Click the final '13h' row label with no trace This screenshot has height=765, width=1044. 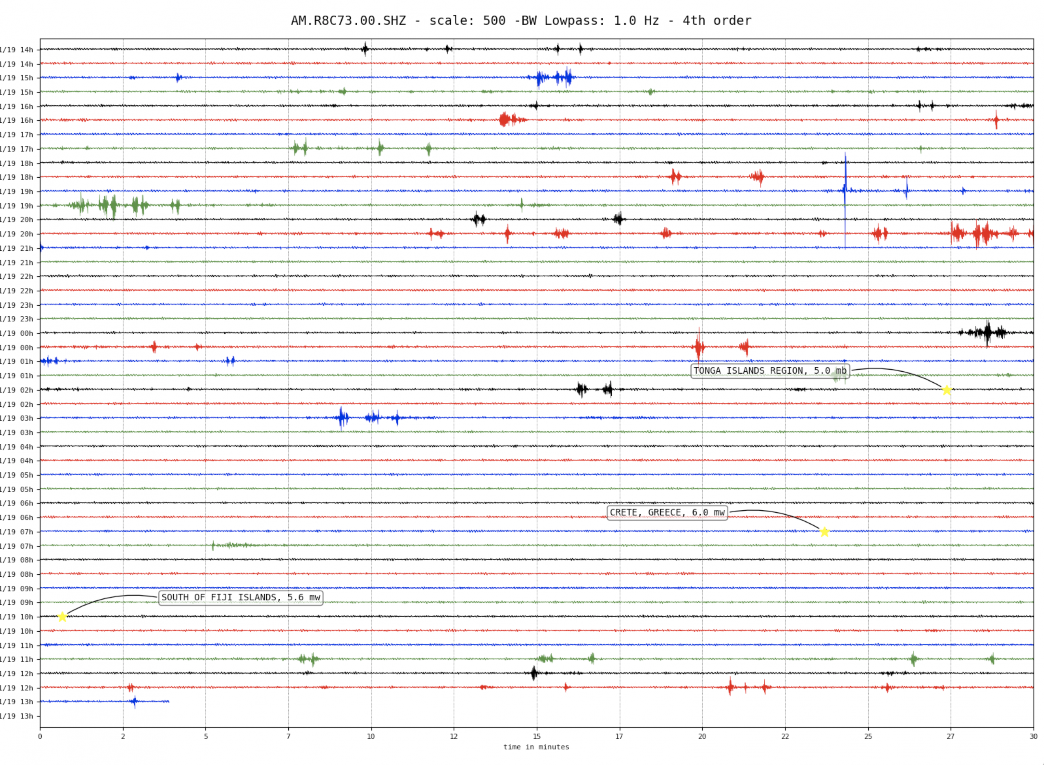pos(17,716)
